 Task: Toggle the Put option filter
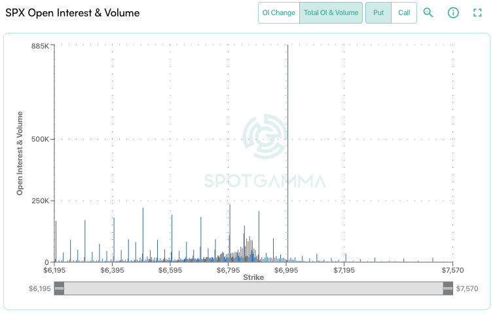point(378,12)
